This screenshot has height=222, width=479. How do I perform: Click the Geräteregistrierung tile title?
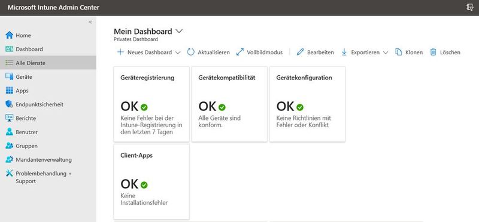[147, 78]
